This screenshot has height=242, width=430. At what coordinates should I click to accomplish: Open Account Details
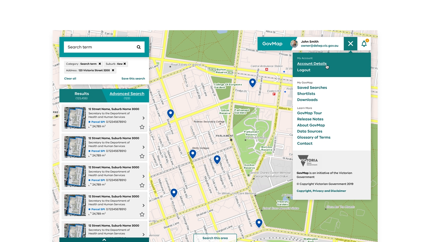click(x=312, y=64)
